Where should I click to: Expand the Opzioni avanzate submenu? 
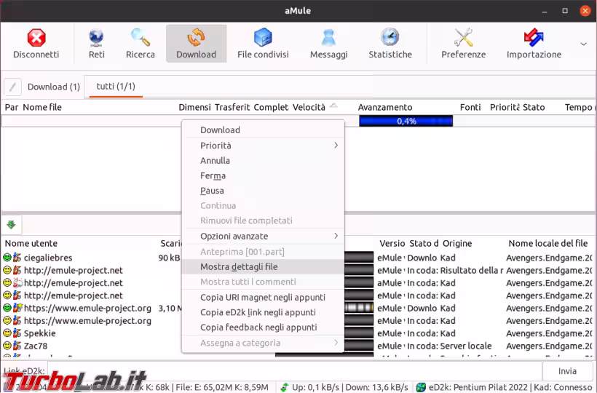[263, 237]
